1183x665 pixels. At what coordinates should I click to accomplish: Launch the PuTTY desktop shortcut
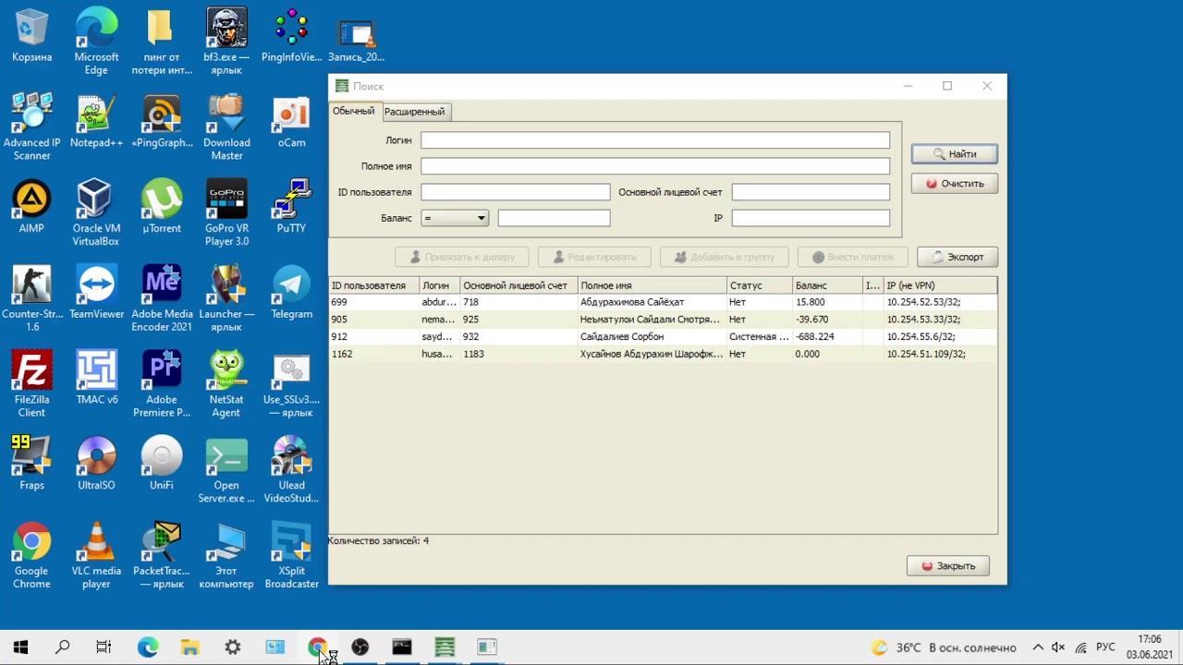[x=291, y=206]
